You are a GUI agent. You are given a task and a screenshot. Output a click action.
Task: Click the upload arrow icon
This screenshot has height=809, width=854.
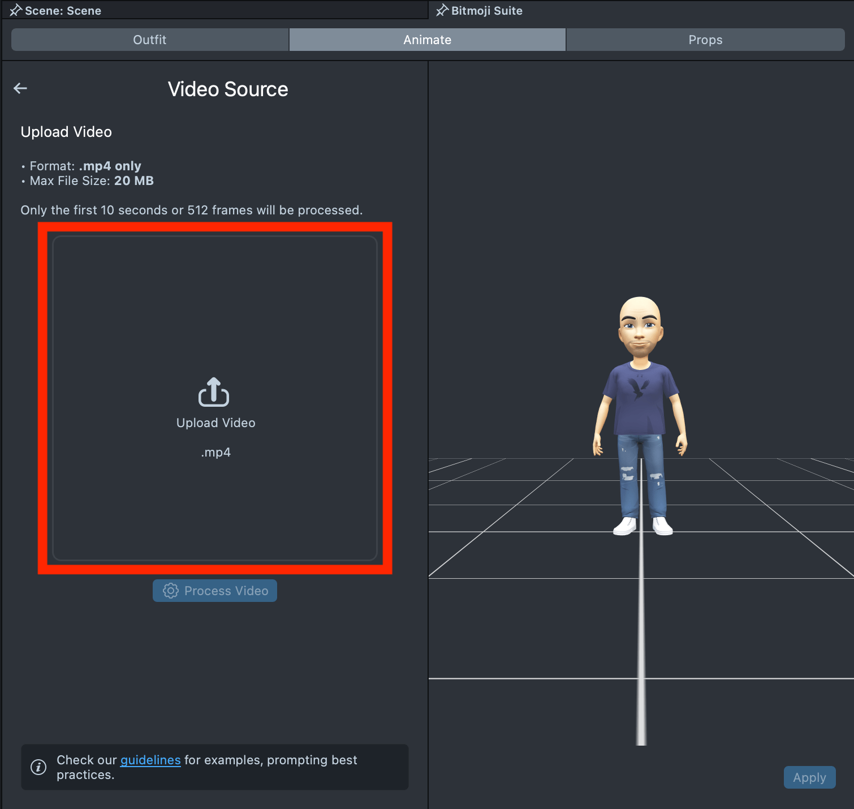pyautogui.click(x=214, y=391)
